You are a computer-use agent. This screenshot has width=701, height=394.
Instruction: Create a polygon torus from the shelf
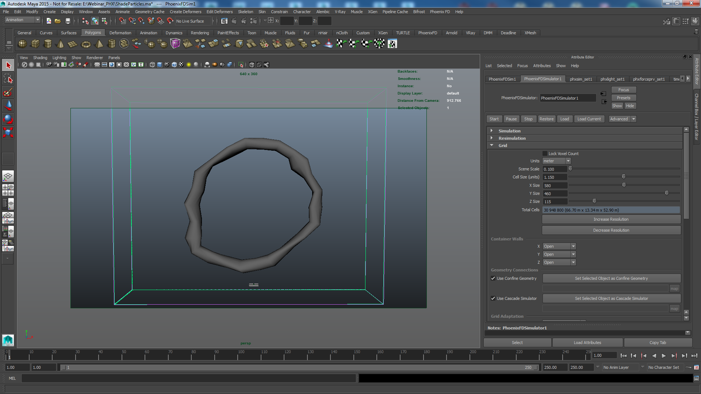tap(86, 44)
